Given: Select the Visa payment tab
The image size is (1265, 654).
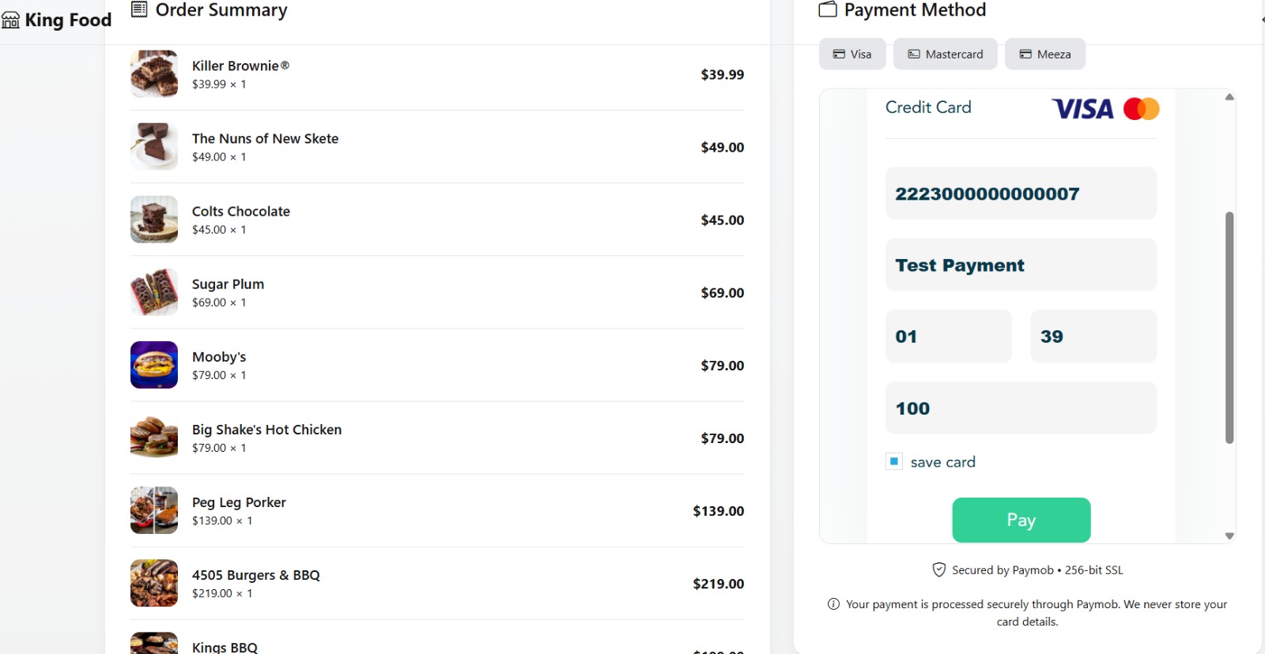Looking at the screenshot, I should point(852,54).
